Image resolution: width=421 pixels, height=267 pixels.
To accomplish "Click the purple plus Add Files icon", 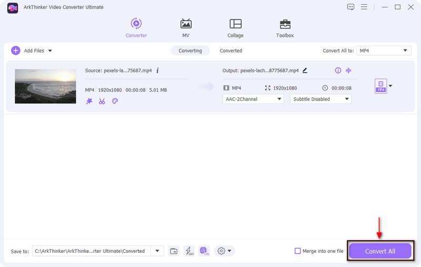I will pyautogui.click(x=16, y=51).
